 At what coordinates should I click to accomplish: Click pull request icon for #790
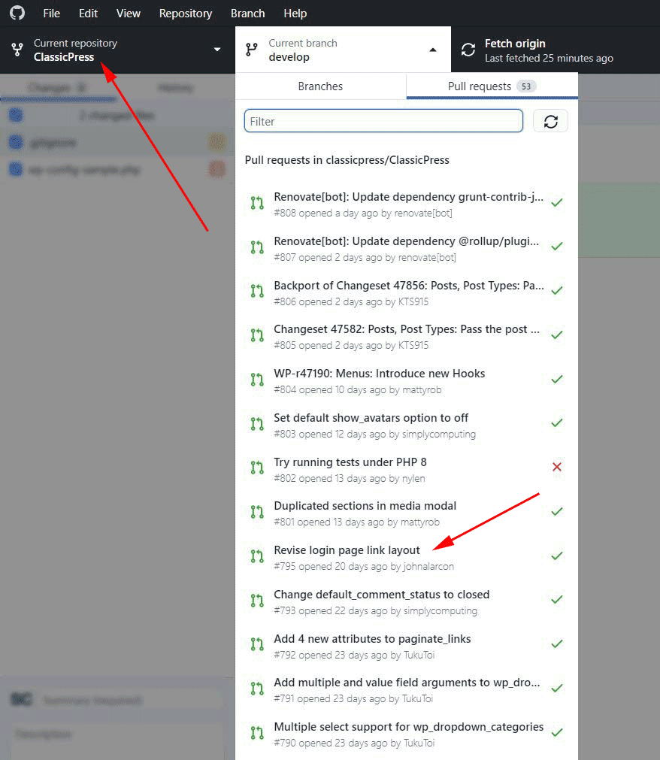257,733
